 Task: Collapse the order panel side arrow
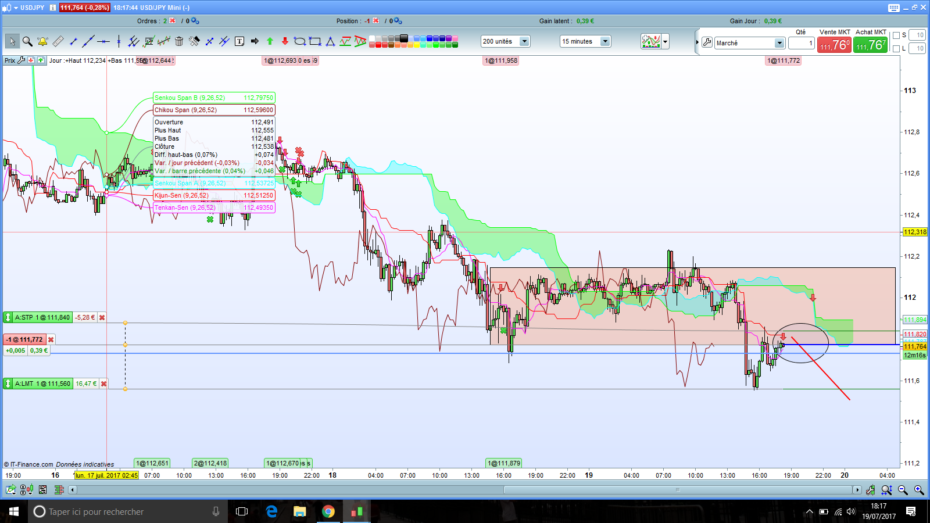click(697, 42)
